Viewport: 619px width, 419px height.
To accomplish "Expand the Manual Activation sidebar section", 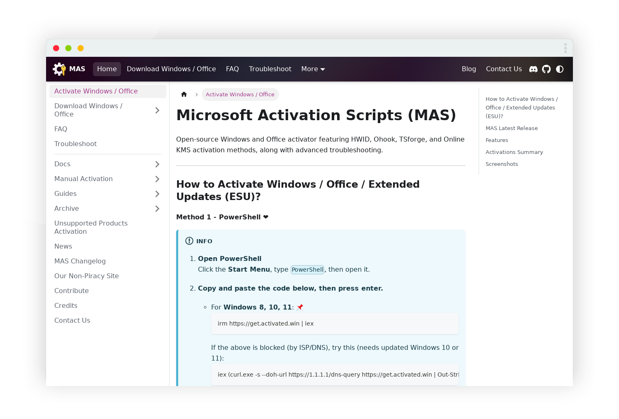I will tap(157, 179).
